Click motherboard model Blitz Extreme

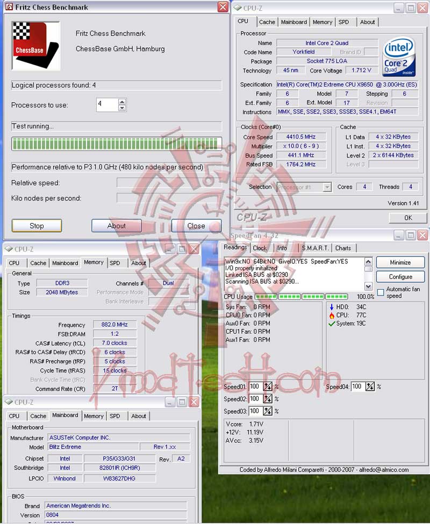[93, 447]
